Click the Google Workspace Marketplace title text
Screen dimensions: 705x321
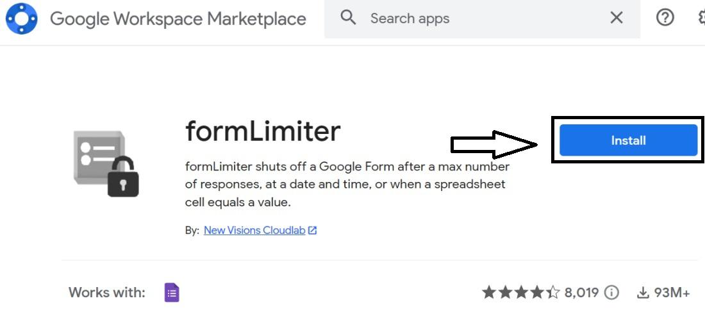click(178, 19)
